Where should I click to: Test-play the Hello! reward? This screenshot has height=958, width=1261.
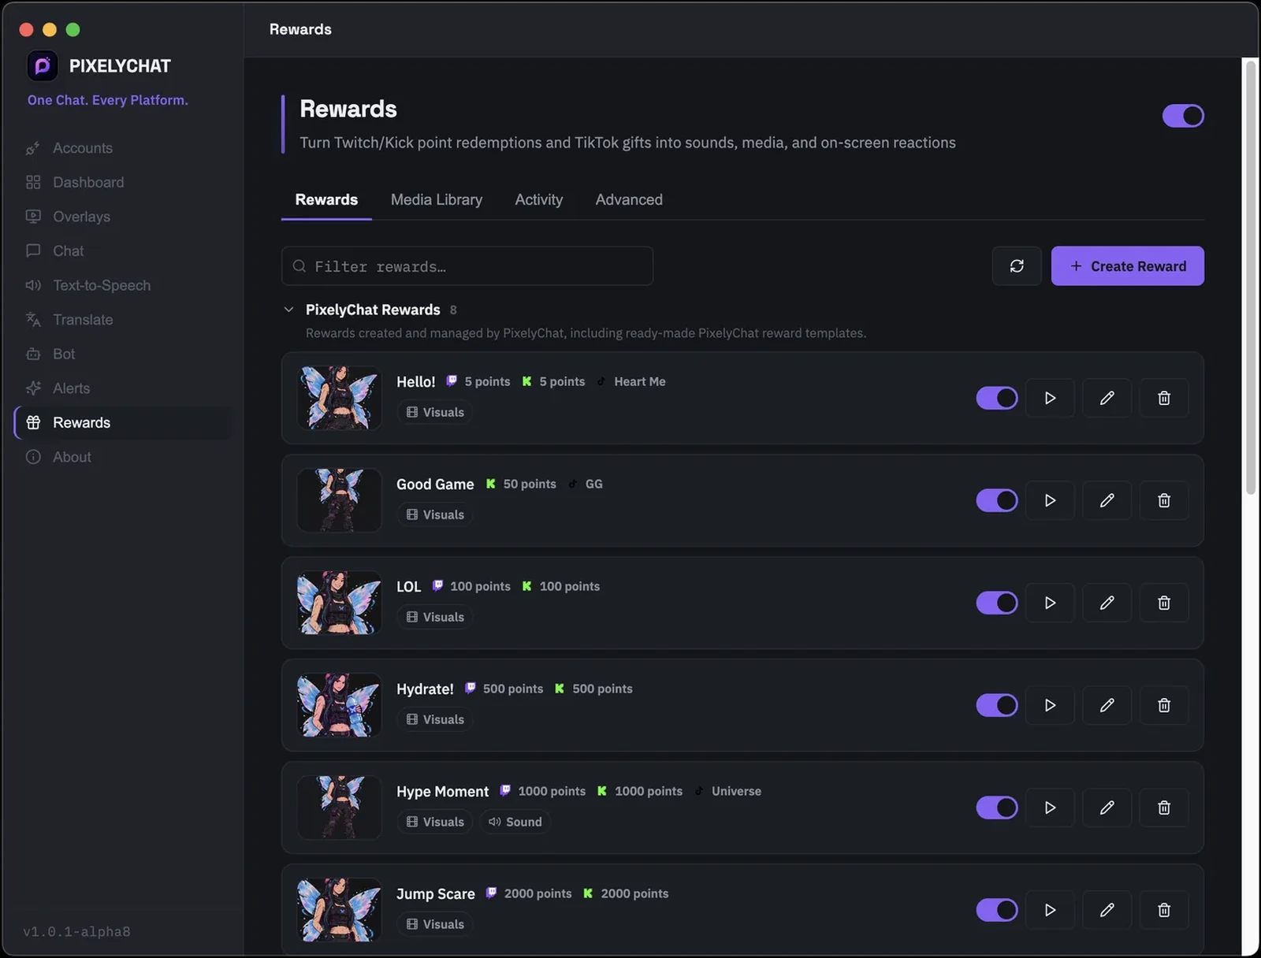1050,398
